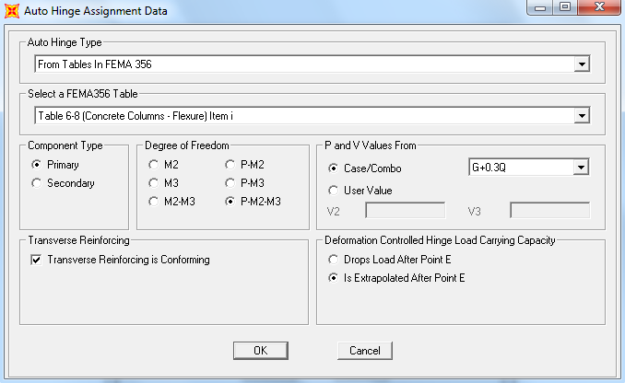Open the G+0.3Q case/combo dropdown
Image resolution: width=625 pixels, height=383 pixels.
(581, 168)
